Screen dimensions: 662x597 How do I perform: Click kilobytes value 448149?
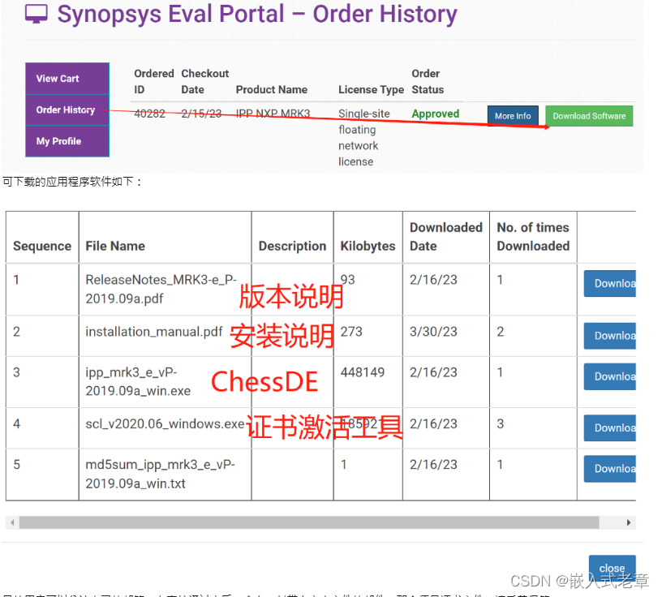363,372
